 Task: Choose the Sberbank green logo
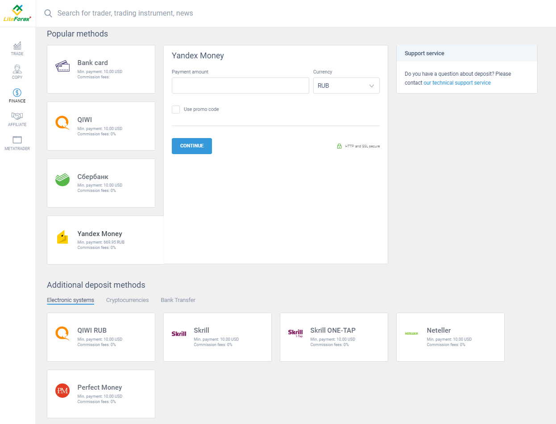point(62,179)
